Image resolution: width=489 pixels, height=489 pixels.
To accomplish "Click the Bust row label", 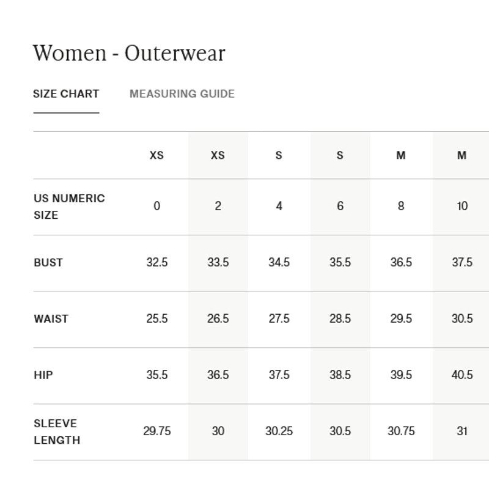I will [x=48, y=263].
